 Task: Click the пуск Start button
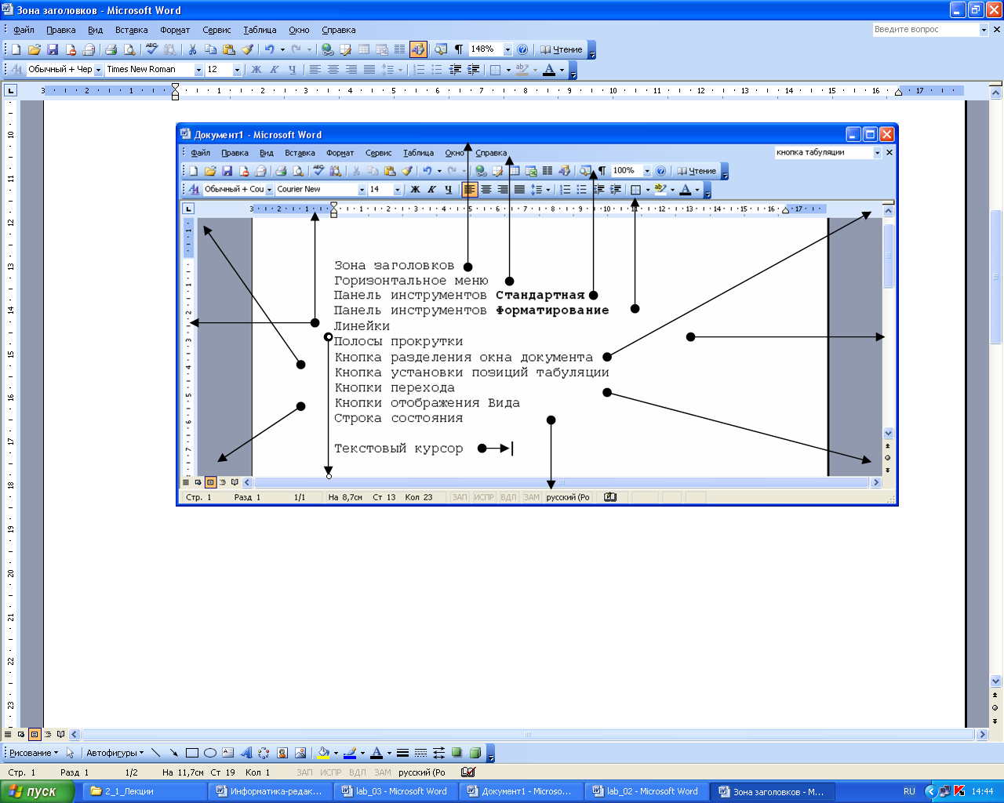click(37, 791)
